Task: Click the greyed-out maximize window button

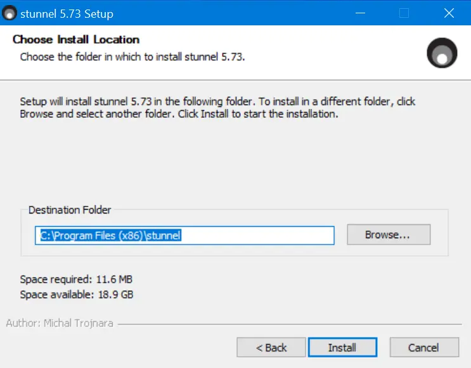Action: click(404, 13)
